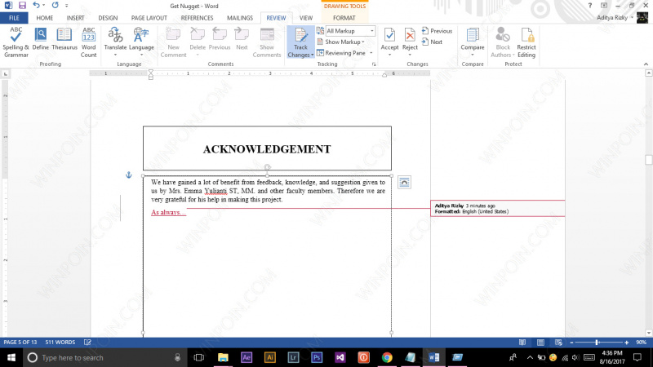Save the document from Quick Access
Image resolution: width=653 pixels, height=367 pixels.
click(x=22, y=6)
